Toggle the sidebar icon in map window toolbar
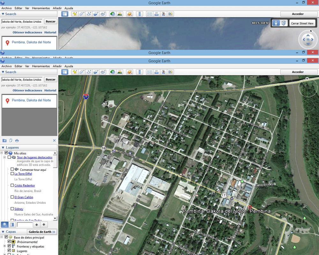319x255 pixels. coord(65,72)
